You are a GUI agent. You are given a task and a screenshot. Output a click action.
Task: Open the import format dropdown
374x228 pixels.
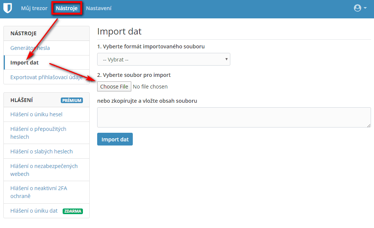click(164, 59)
